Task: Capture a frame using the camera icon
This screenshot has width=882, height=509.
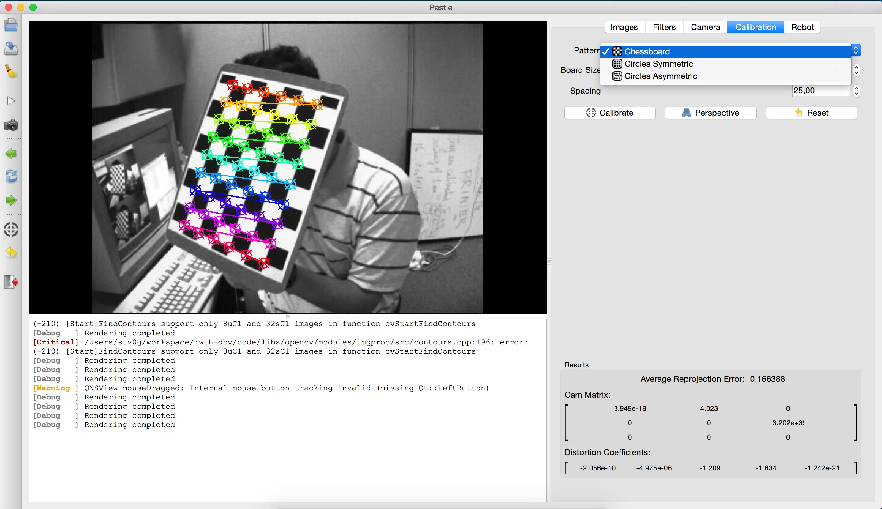Action: click(11, 125)
